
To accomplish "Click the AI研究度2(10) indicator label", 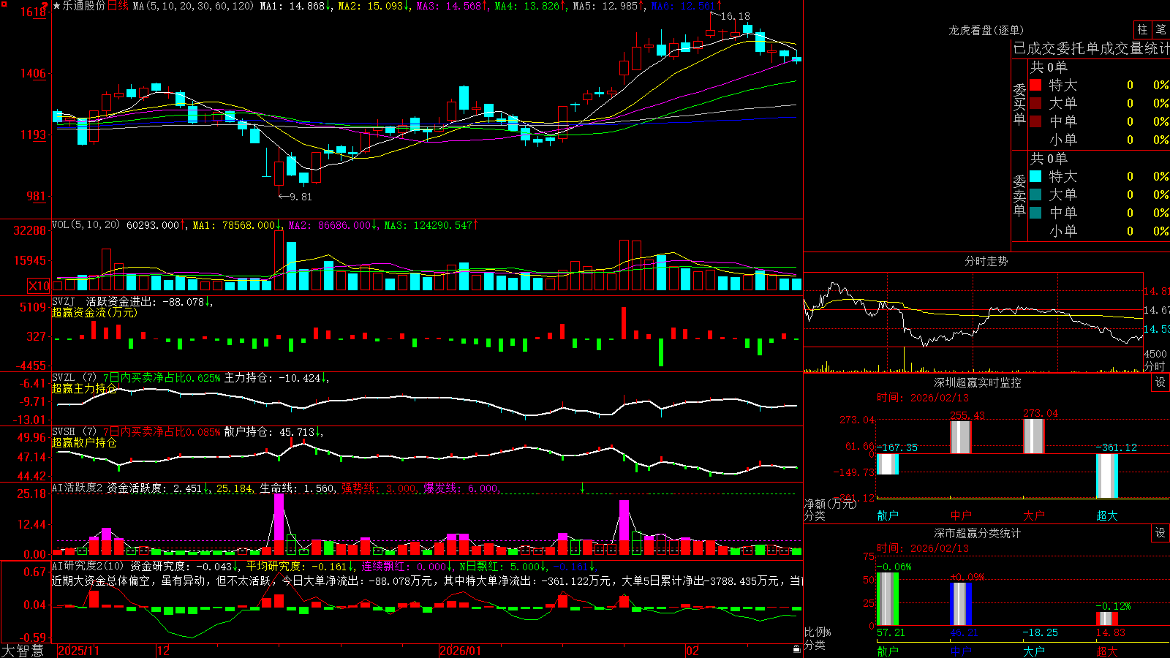I will click(x=88, y=566).
